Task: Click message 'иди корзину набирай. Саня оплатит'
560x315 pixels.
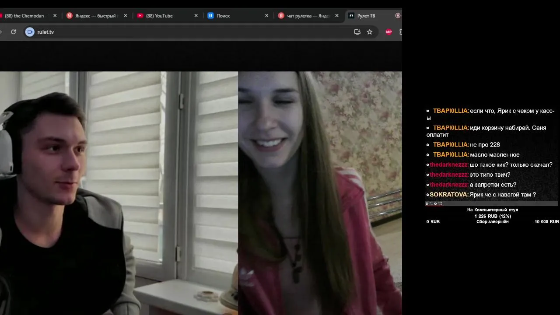Action: (486, 131)
